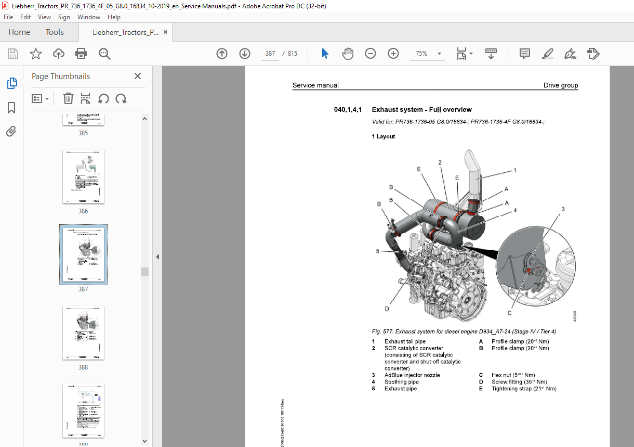This screenshot has height=447, width=634.
Task: Select the page 388 thumbnail
Action: (x=83, y=333)
